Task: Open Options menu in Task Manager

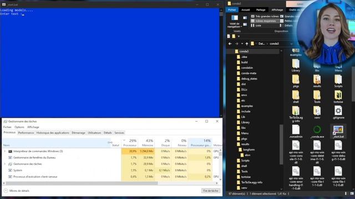Action: pyautogui.click(x=19, y=127)
